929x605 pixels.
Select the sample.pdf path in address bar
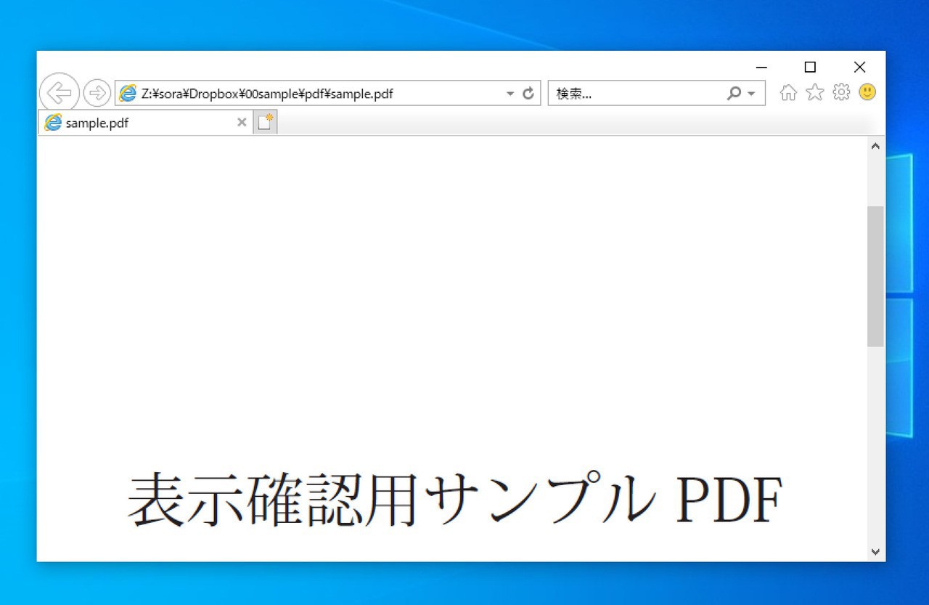pyautogui.click(x=267, y=94)
